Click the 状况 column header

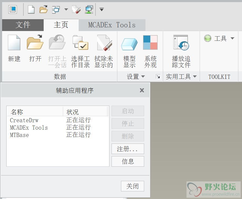pyautogui.click(x=85, y=112)
